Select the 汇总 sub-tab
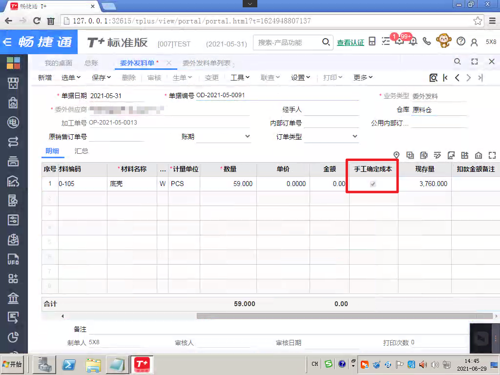 [x=82, y=151]
